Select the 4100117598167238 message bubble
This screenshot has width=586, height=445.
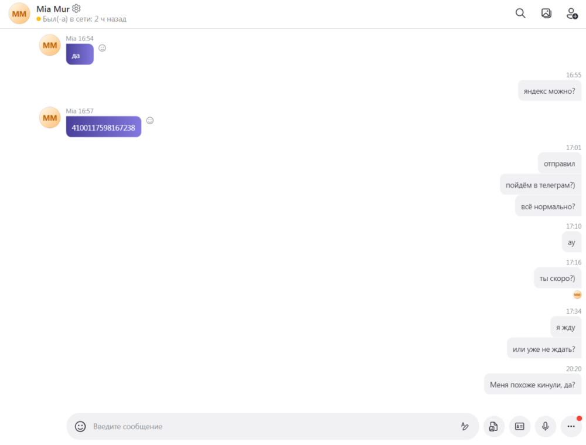click(104, 127)
